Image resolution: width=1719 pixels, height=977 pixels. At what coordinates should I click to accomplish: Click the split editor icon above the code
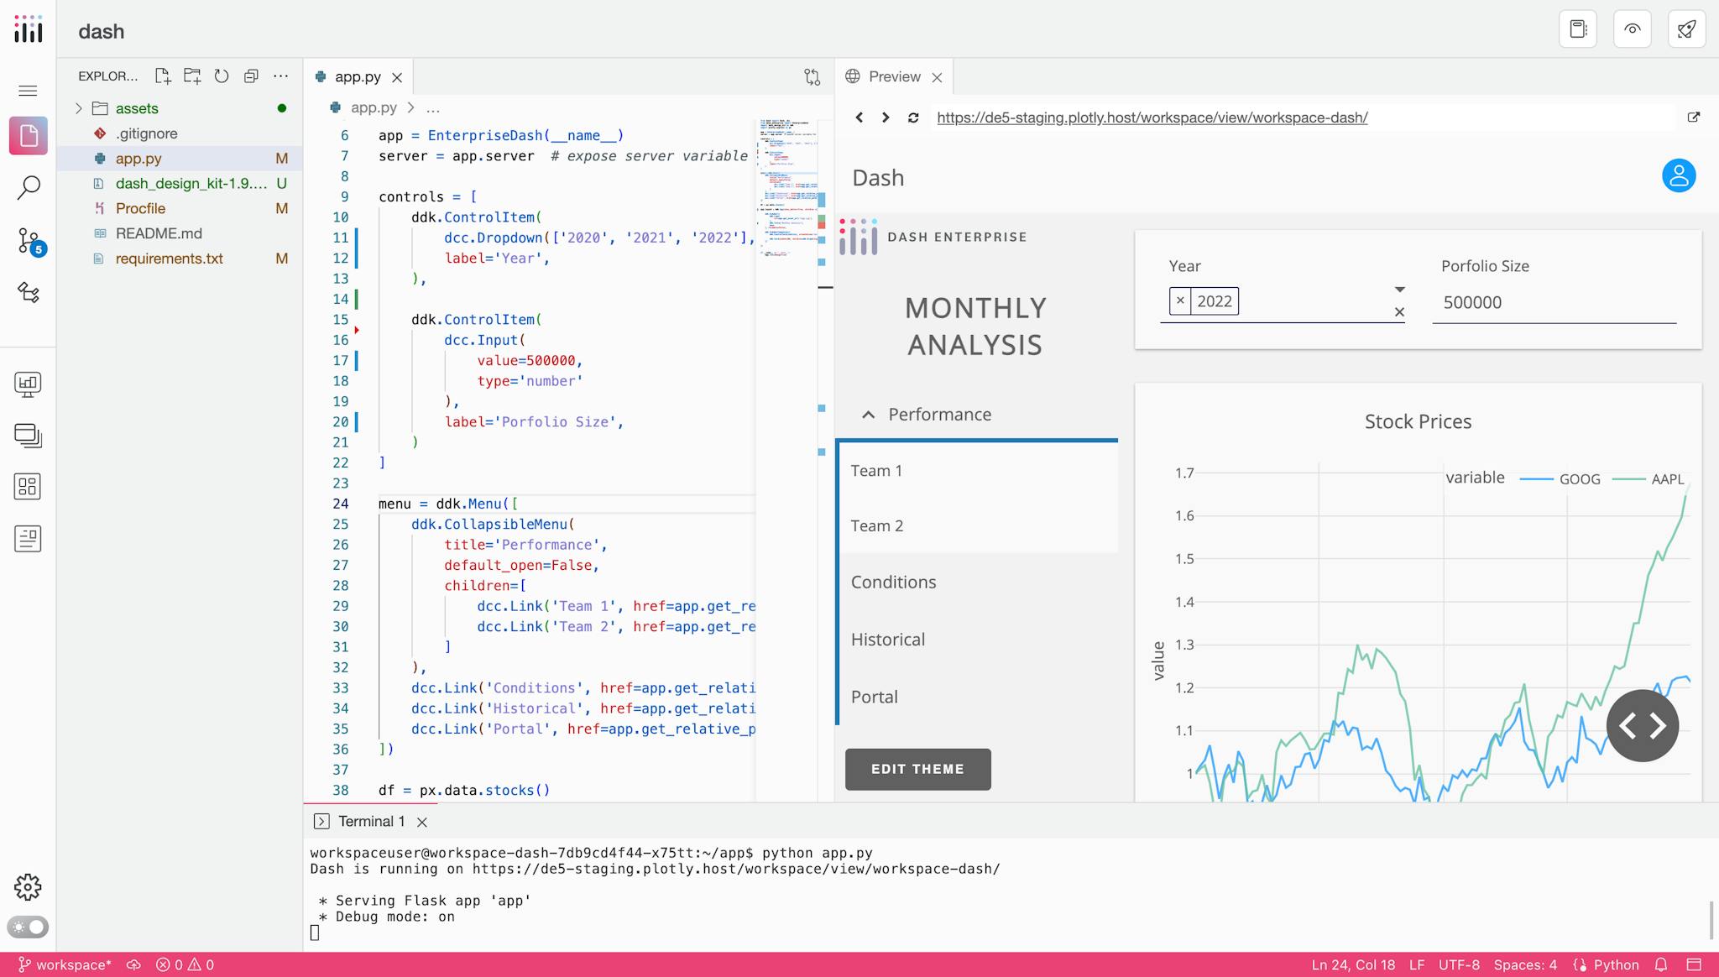[x=812, y=76]
